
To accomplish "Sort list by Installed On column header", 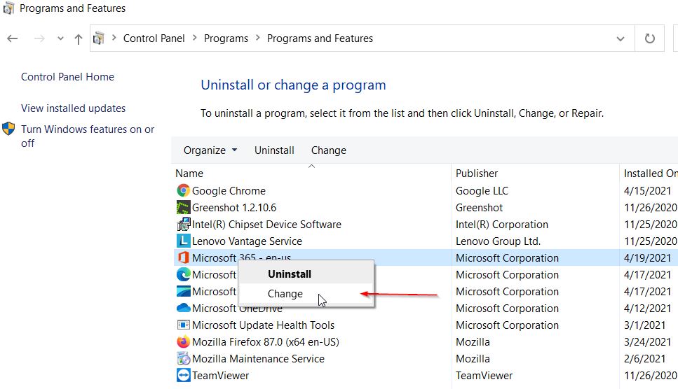I will click(x=651, y=174).
